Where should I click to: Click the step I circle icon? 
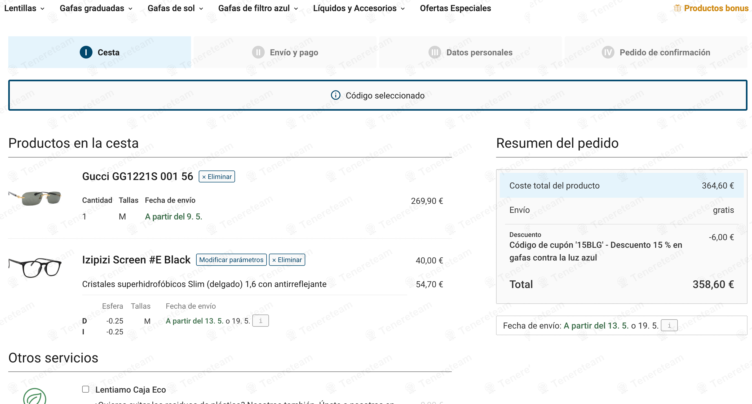pos(86,52)
